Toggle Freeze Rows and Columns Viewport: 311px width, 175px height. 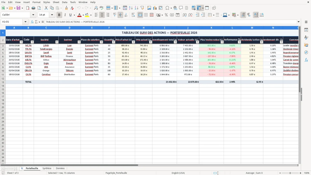[x=199, y=8]
